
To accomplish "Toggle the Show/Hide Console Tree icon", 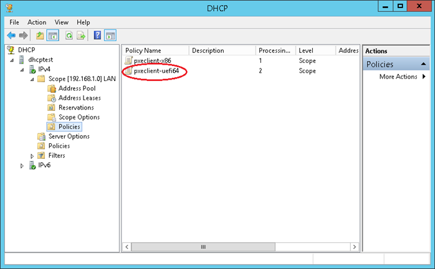I will tap(52, 35).
